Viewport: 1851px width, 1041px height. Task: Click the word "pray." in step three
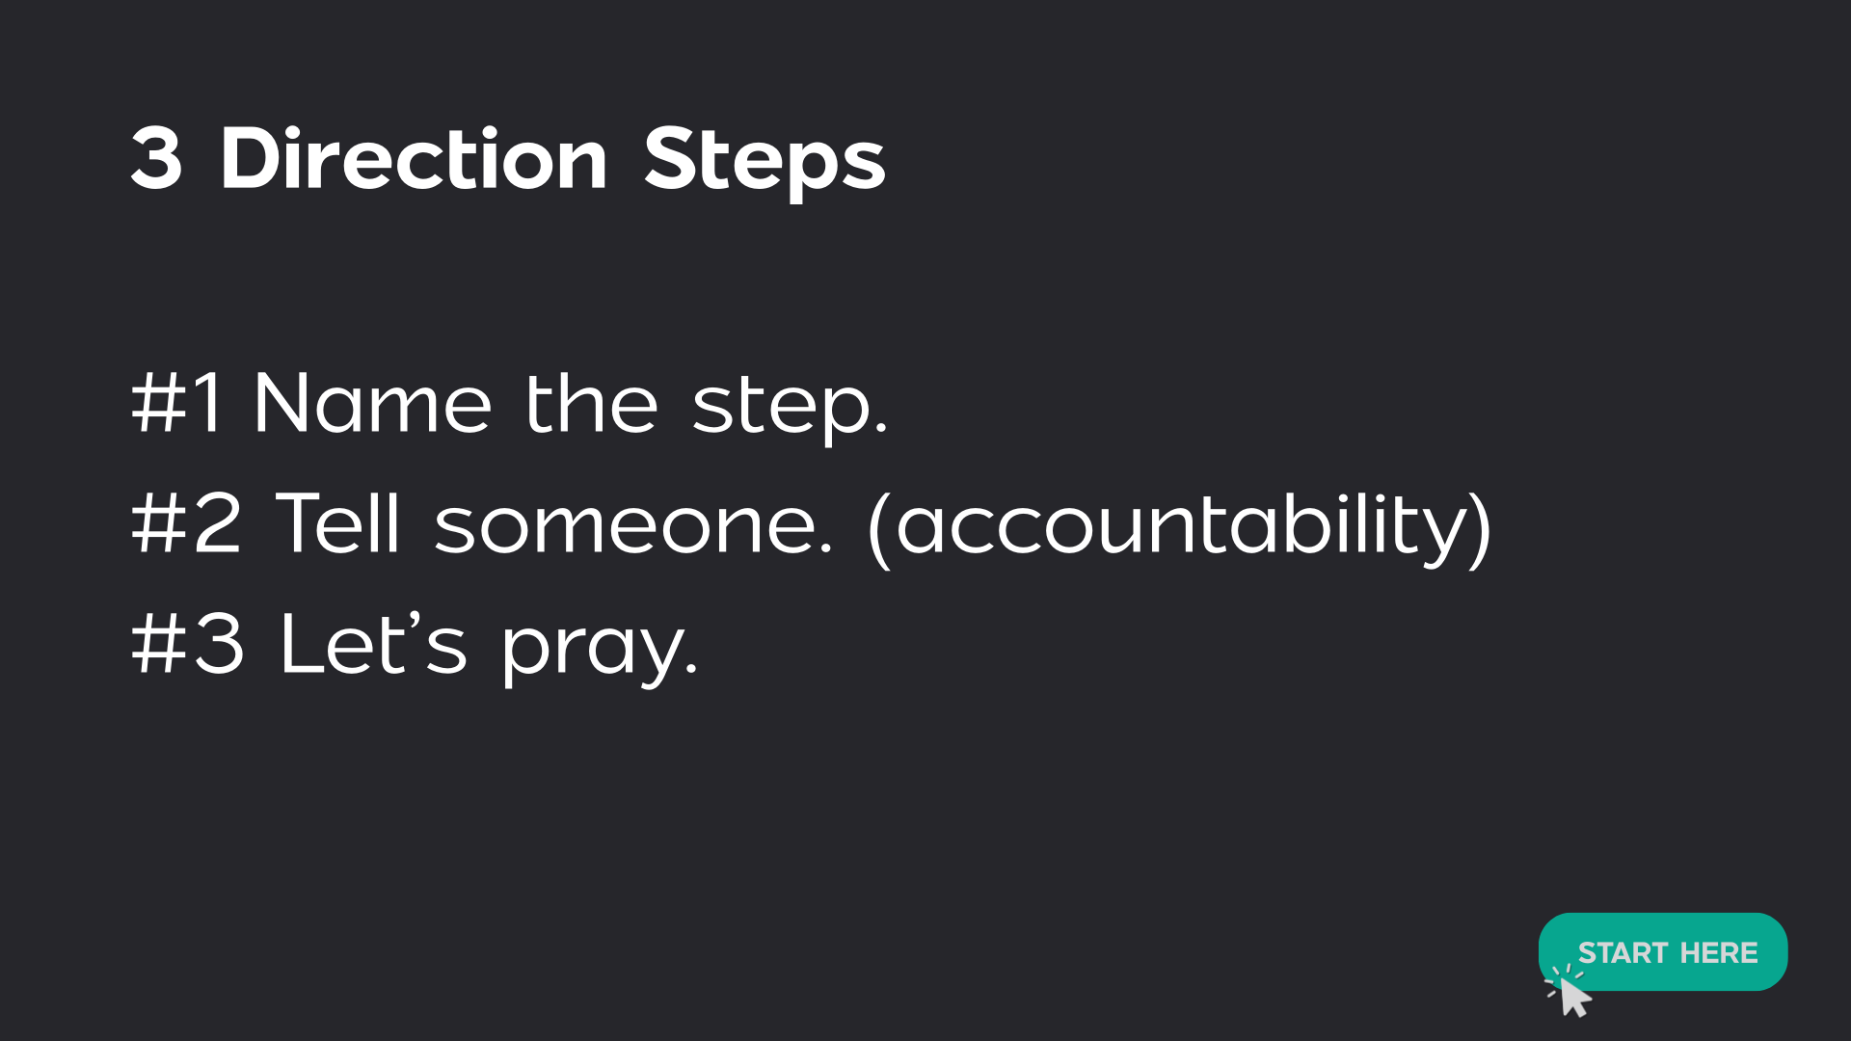coord(599,649)
